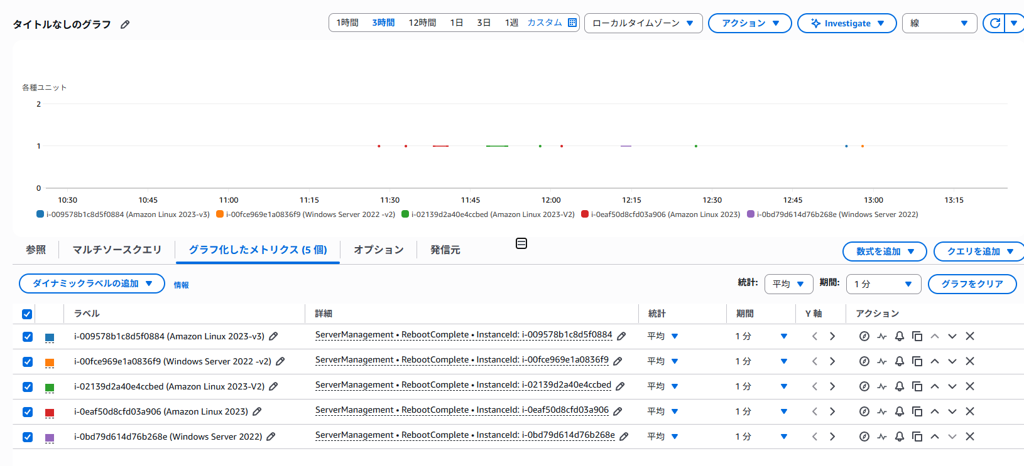Click the クエリを追加 button
Viewport: 1024px width, 466px height.
coord(980,252)
